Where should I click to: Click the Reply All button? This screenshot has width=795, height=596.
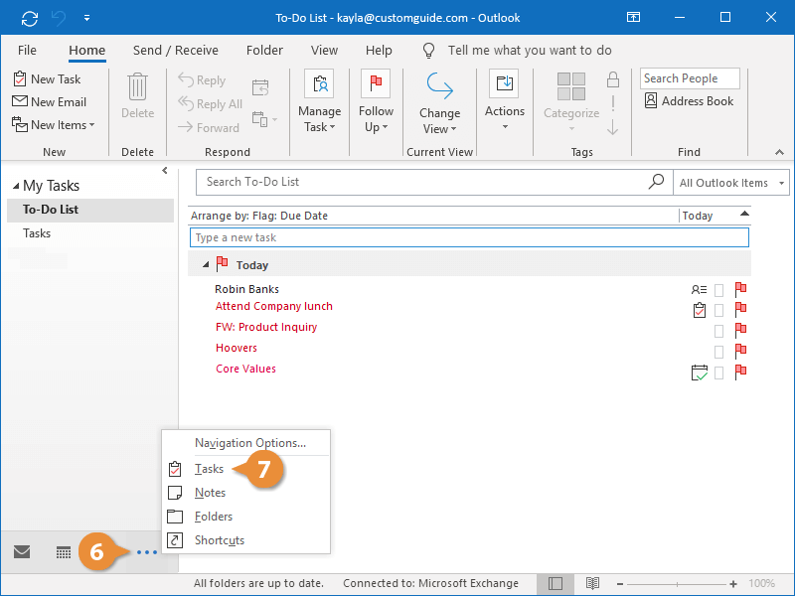(210, 104)
